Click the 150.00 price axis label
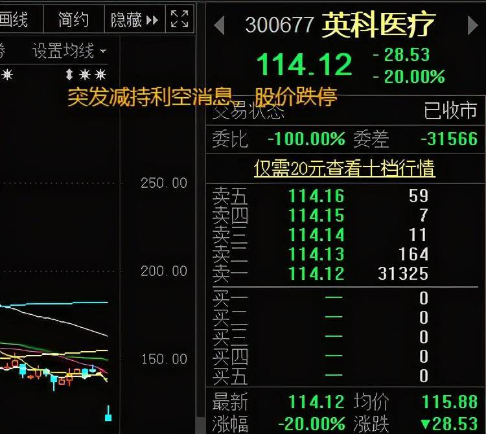 tap(164, 360)
